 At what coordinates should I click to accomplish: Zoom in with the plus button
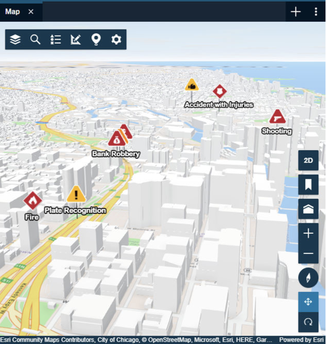(x=308, y=234)
